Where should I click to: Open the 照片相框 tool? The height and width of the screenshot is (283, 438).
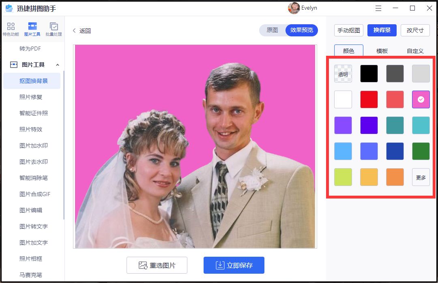(32, 259)
